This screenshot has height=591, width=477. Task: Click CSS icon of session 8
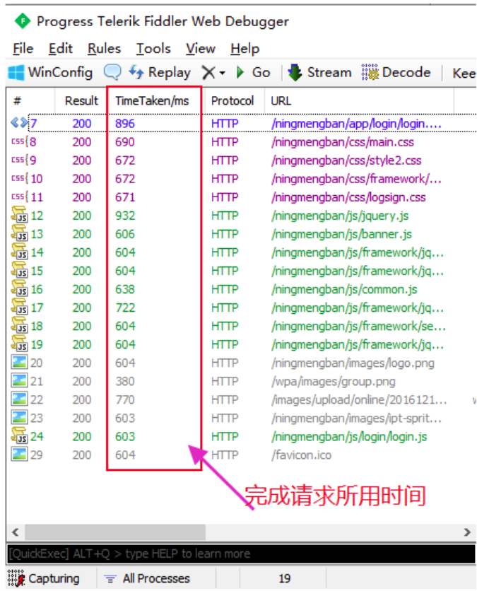click(x=20, y=141)
